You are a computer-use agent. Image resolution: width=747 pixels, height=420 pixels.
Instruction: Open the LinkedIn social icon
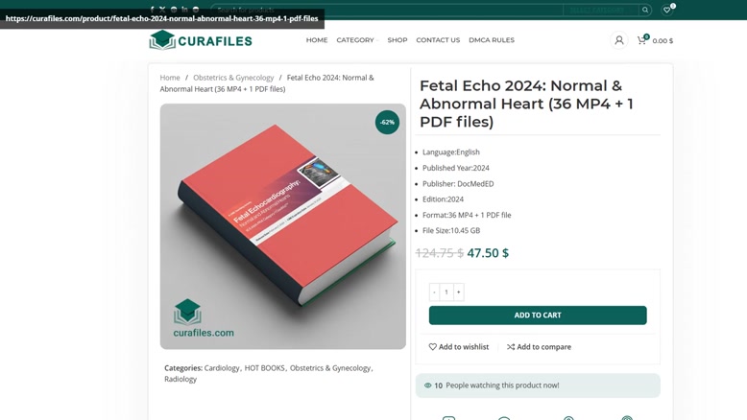[184, 9]
